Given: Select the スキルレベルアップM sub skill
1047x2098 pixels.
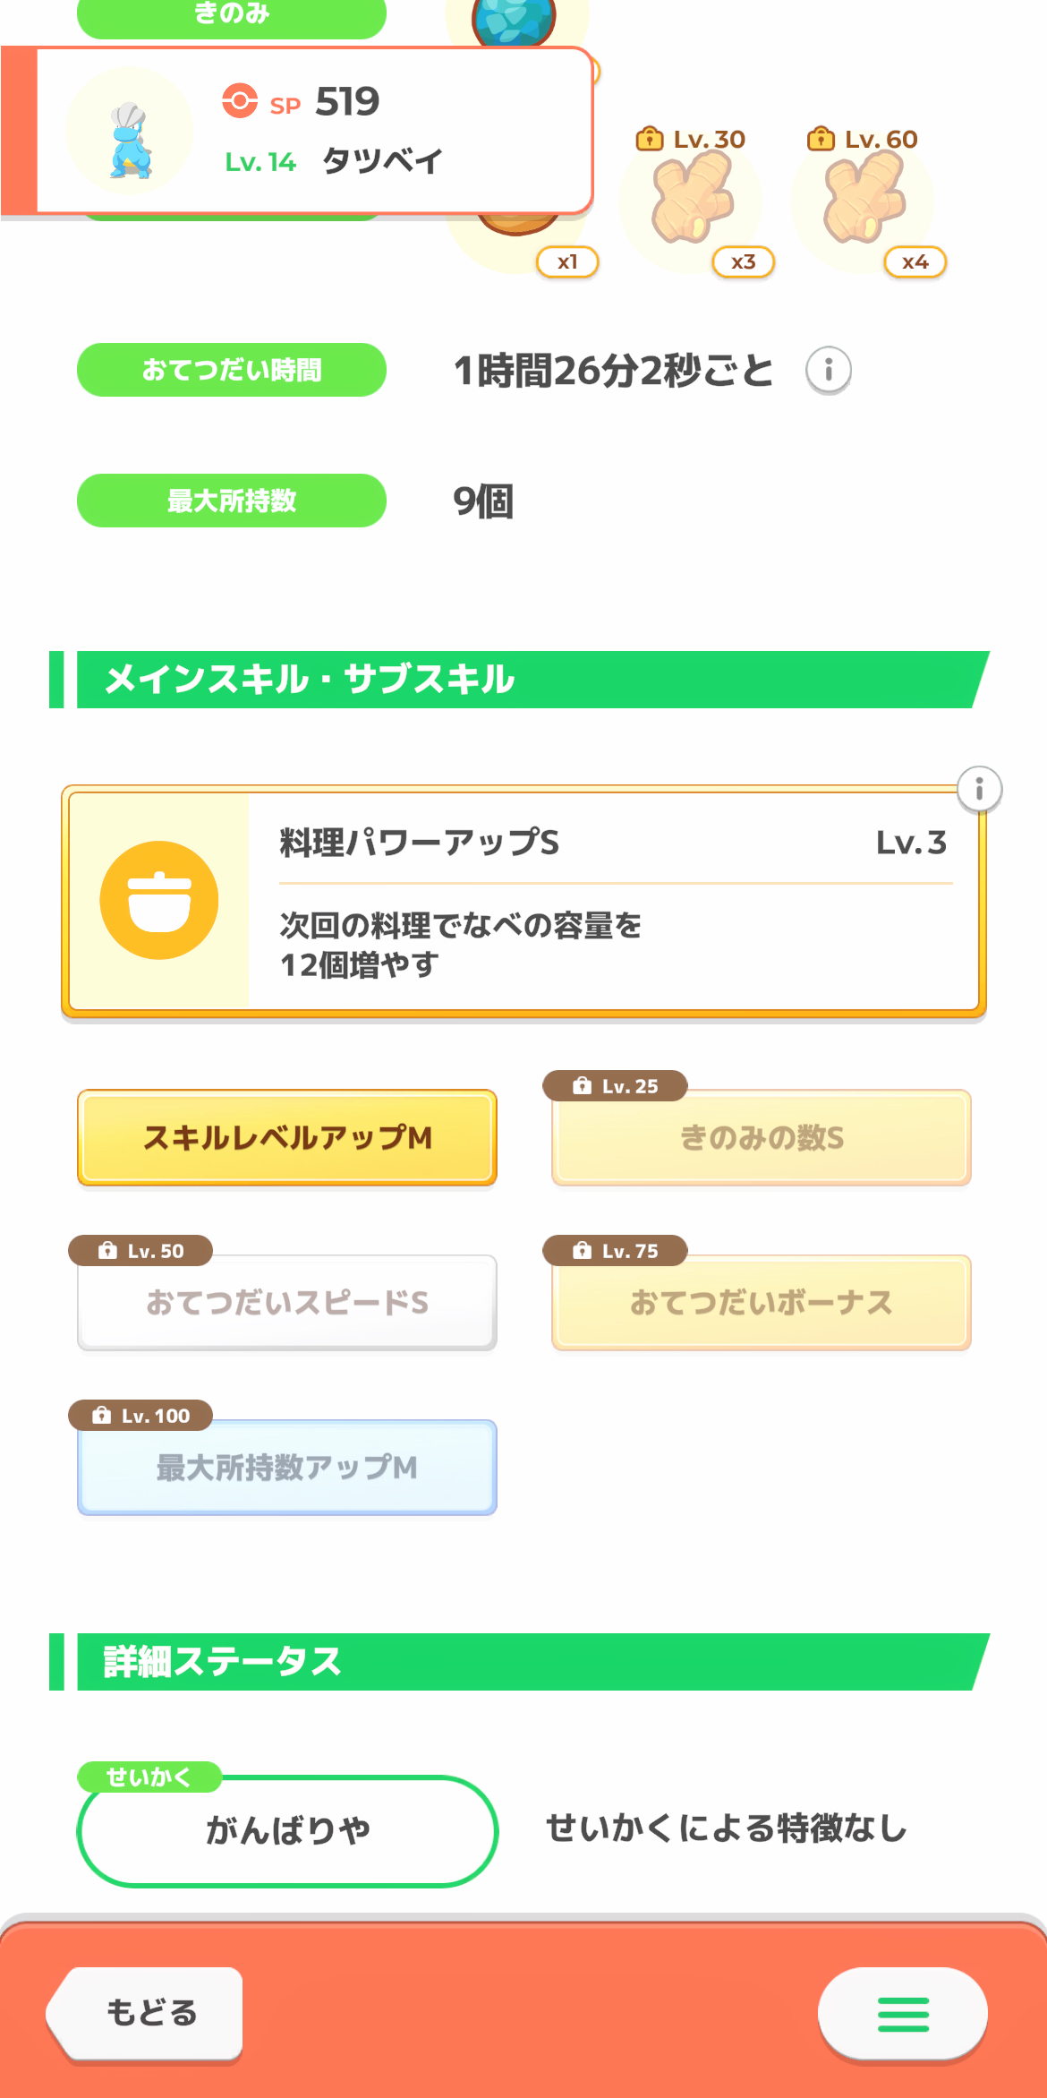Looking at the screenshot, I should (287, 1137).
